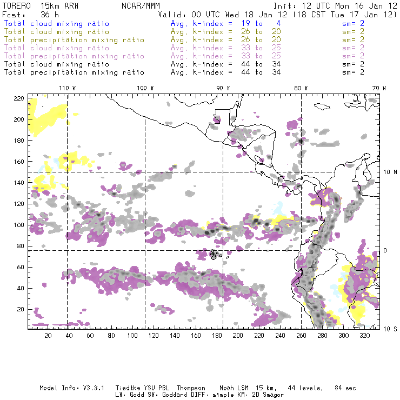The image size is (400, 400).
Task: Click the 'Thompson' microphysics text
Action: point(191,388)
